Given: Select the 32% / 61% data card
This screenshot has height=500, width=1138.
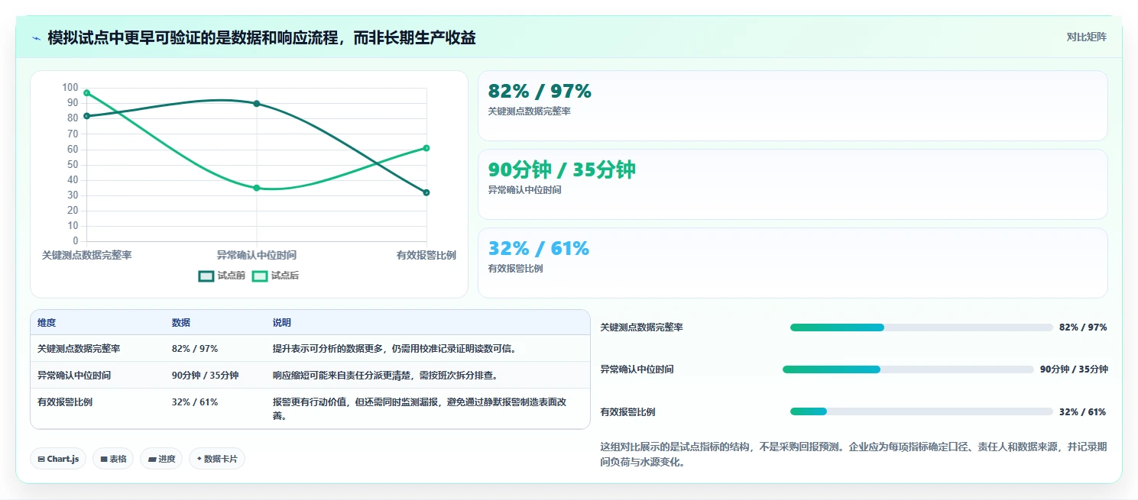Looking at the screenshot, I should pyautogui.click(x=793, y=263).
